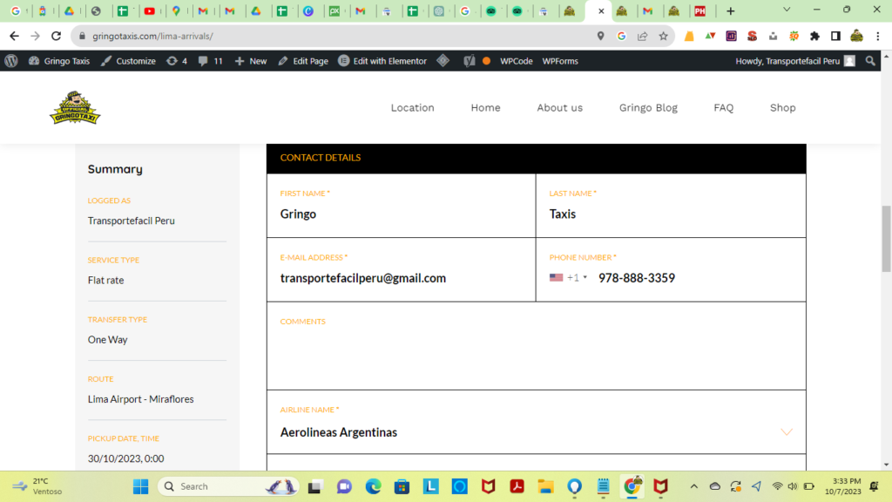This screenshot has width=892, height=502.
Task: Open the WPForms menu
Action: [x=560, y=61]
